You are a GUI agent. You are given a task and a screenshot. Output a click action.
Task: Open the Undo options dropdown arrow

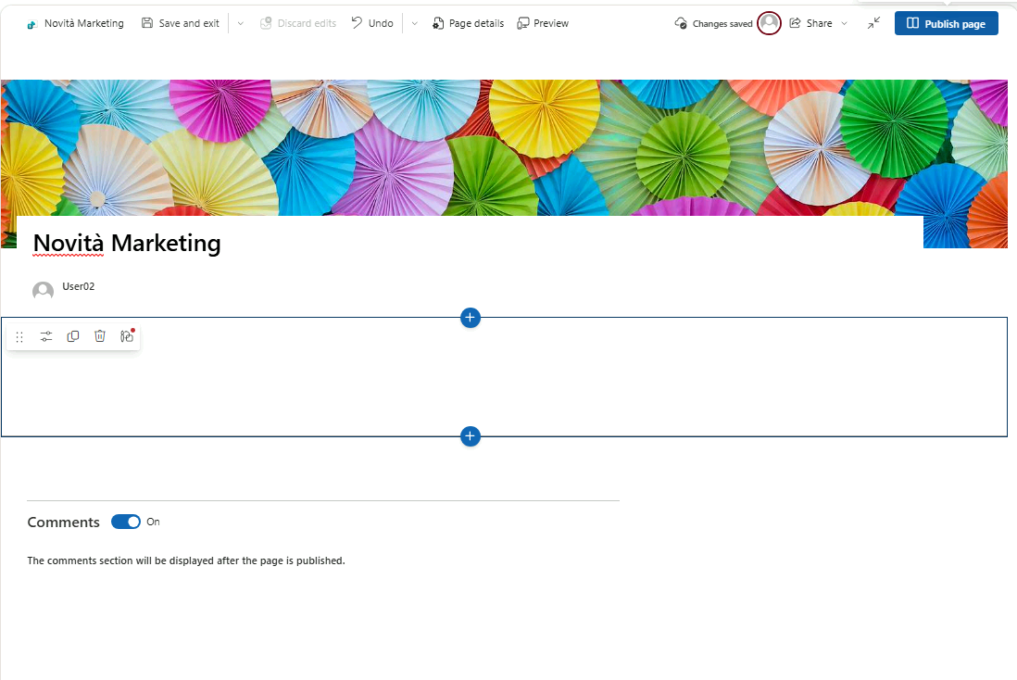coord(414,23)
